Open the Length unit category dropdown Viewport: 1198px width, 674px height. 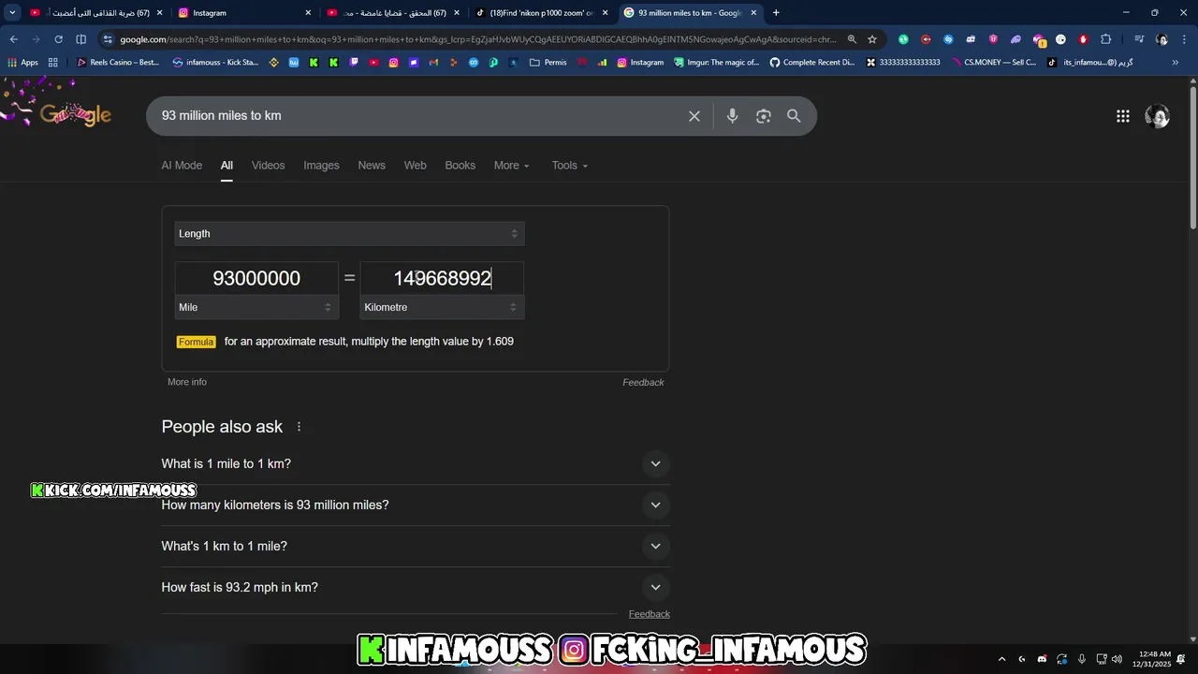349,233
